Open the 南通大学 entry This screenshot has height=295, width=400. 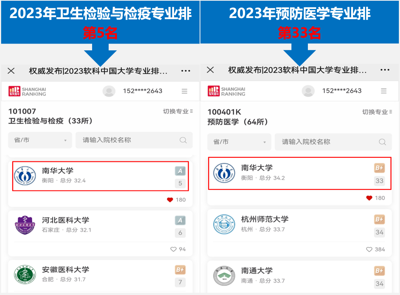(257, 271)
